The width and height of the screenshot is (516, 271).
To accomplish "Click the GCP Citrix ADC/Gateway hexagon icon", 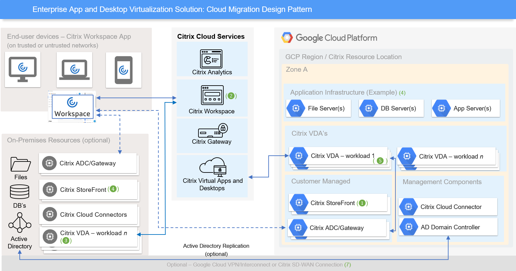I will coord(298,228).
